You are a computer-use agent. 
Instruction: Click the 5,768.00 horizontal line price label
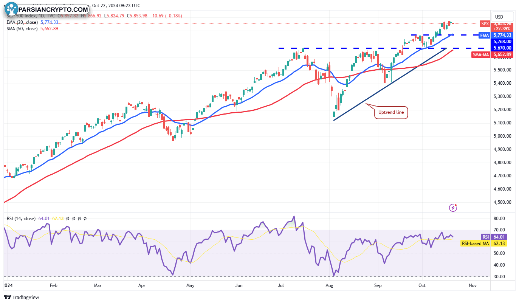click(x=502, y=42)
